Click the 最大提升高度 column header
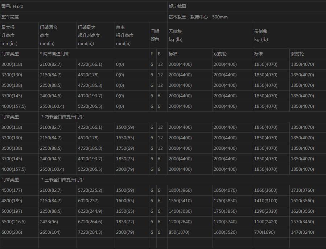The width and height of the screenshot is (326, 249). pos(9,35)
